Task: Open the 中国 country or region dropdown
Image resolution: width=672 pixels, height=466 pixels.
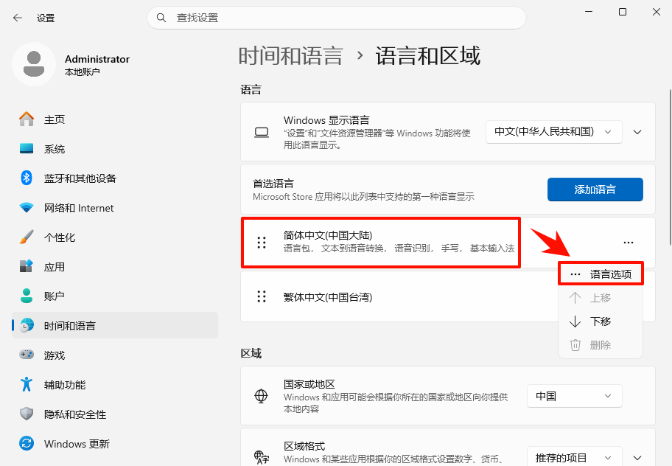Action: pyautogui.click(x=574, y=396)
